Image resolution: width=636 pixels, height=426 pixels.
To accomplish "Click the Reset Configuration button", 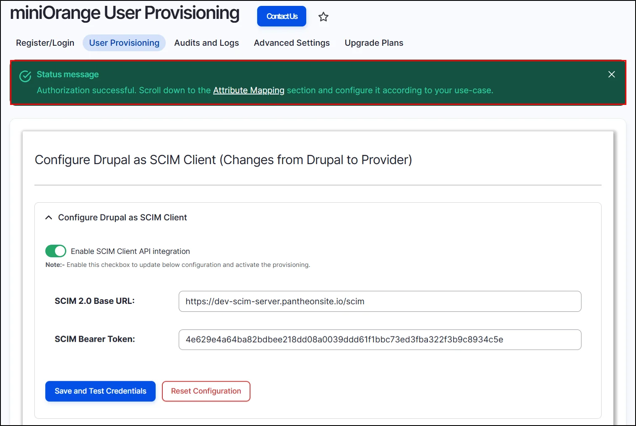I will point(206,391).
